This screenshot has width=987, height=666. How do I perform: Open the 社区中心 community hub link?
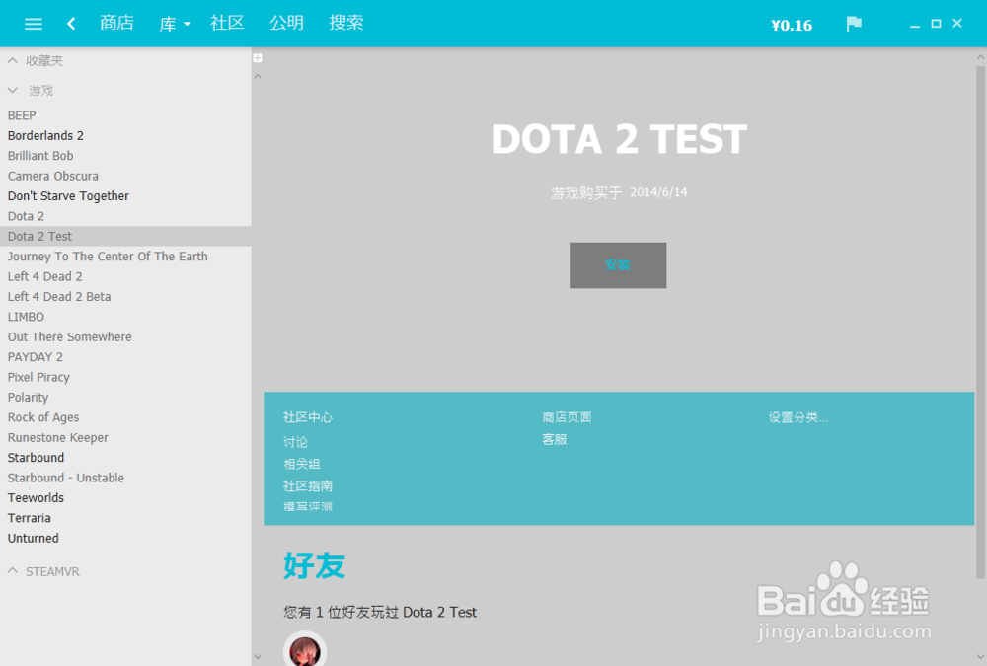(x=308, y=417)
